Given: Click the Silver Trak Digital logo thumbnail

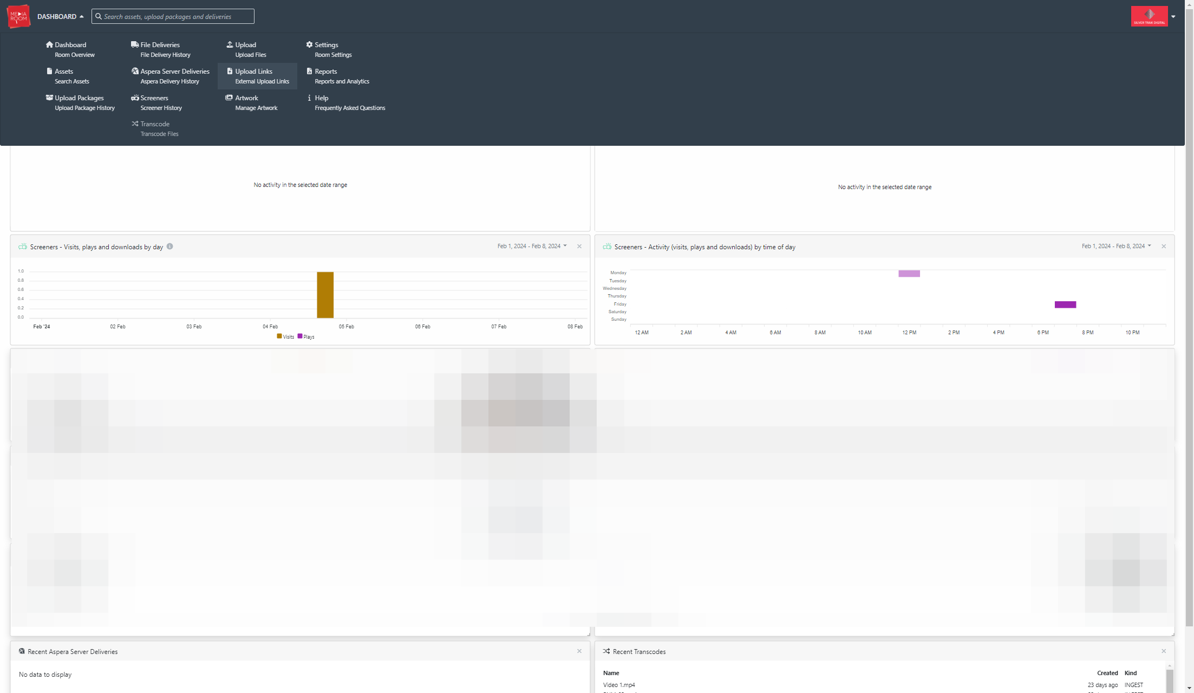Looking at the screenshot, I should tap(1149, 16).
